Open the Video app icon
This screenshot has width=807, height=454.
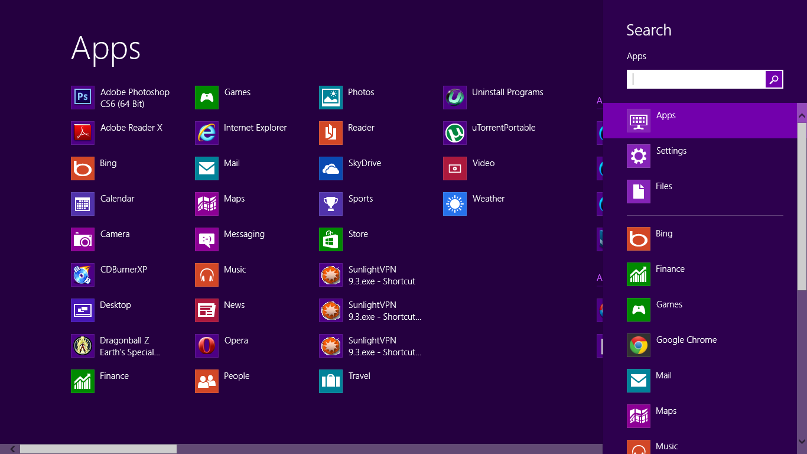click(455, 168)
